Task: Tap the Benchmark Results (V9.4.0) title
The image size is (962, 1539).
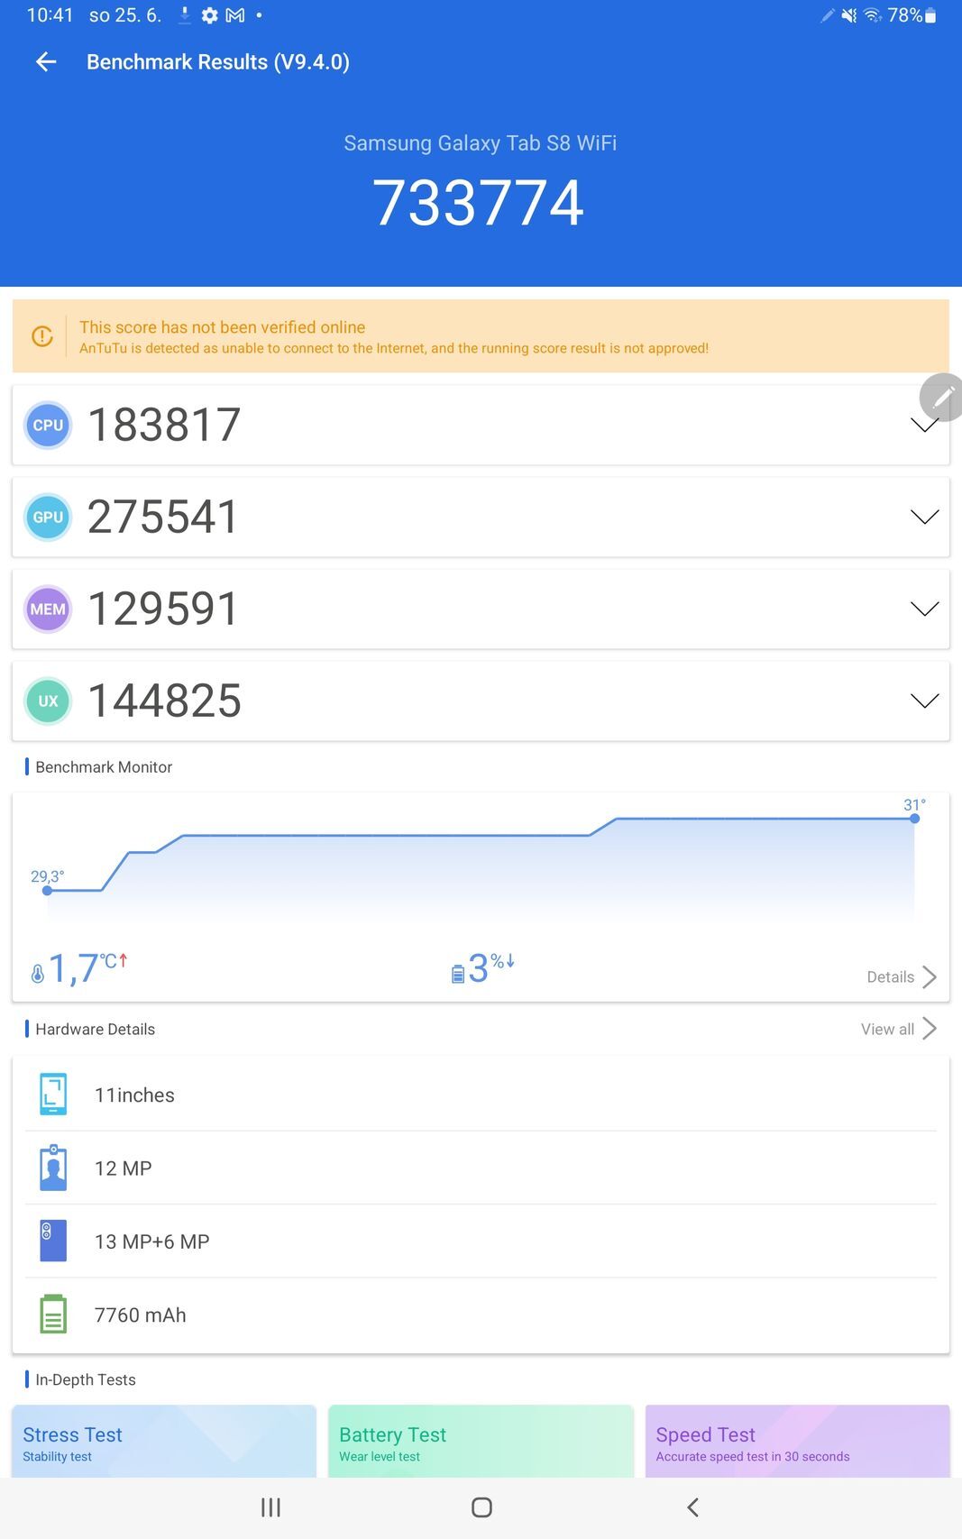Action: tap(218, 62)
